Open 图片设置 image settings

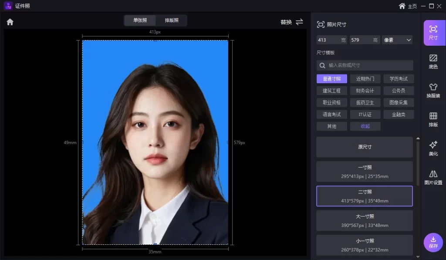[433, 177]
